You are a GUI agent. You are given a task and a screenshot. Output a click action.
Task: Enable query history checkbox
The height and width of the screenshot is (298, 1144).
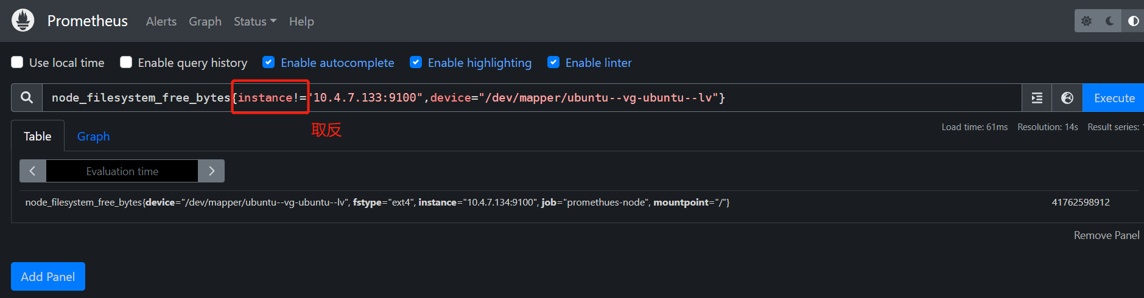click(x=126, y=62)
